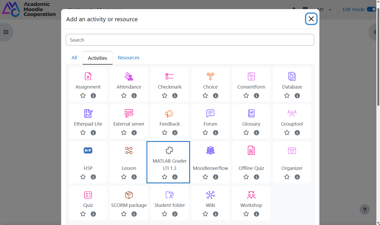The image size is (380, 225).
Task: Select the SCORM package icon
Action: coord(129,195)
